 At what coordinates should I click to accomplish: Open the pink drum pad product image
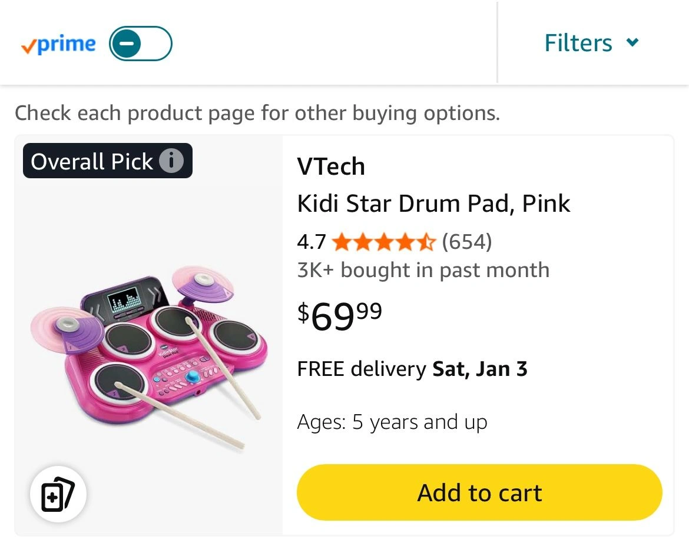[x=148, y=353]
